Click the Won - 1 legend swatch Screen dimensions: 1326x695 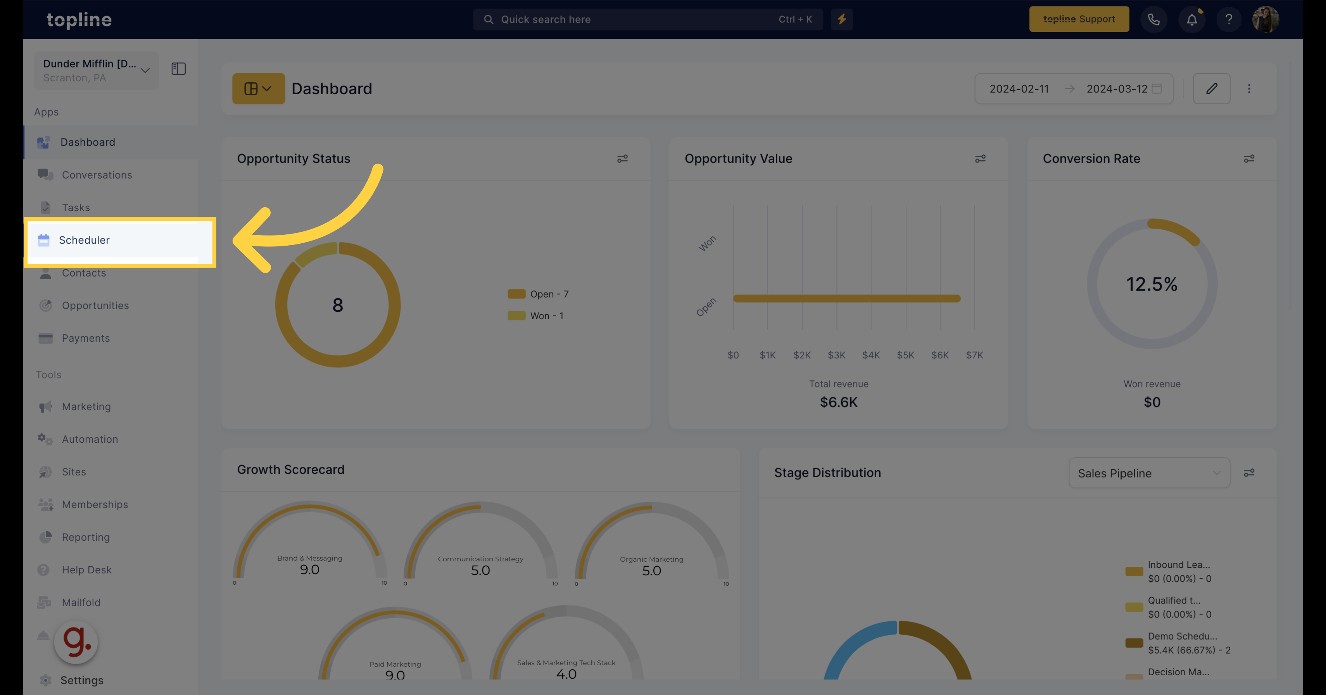[x=516, y=316]
